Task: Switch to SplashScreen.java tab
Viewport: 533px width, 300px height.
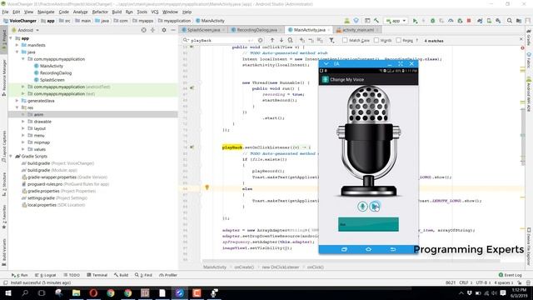Action: click(203, 30)
